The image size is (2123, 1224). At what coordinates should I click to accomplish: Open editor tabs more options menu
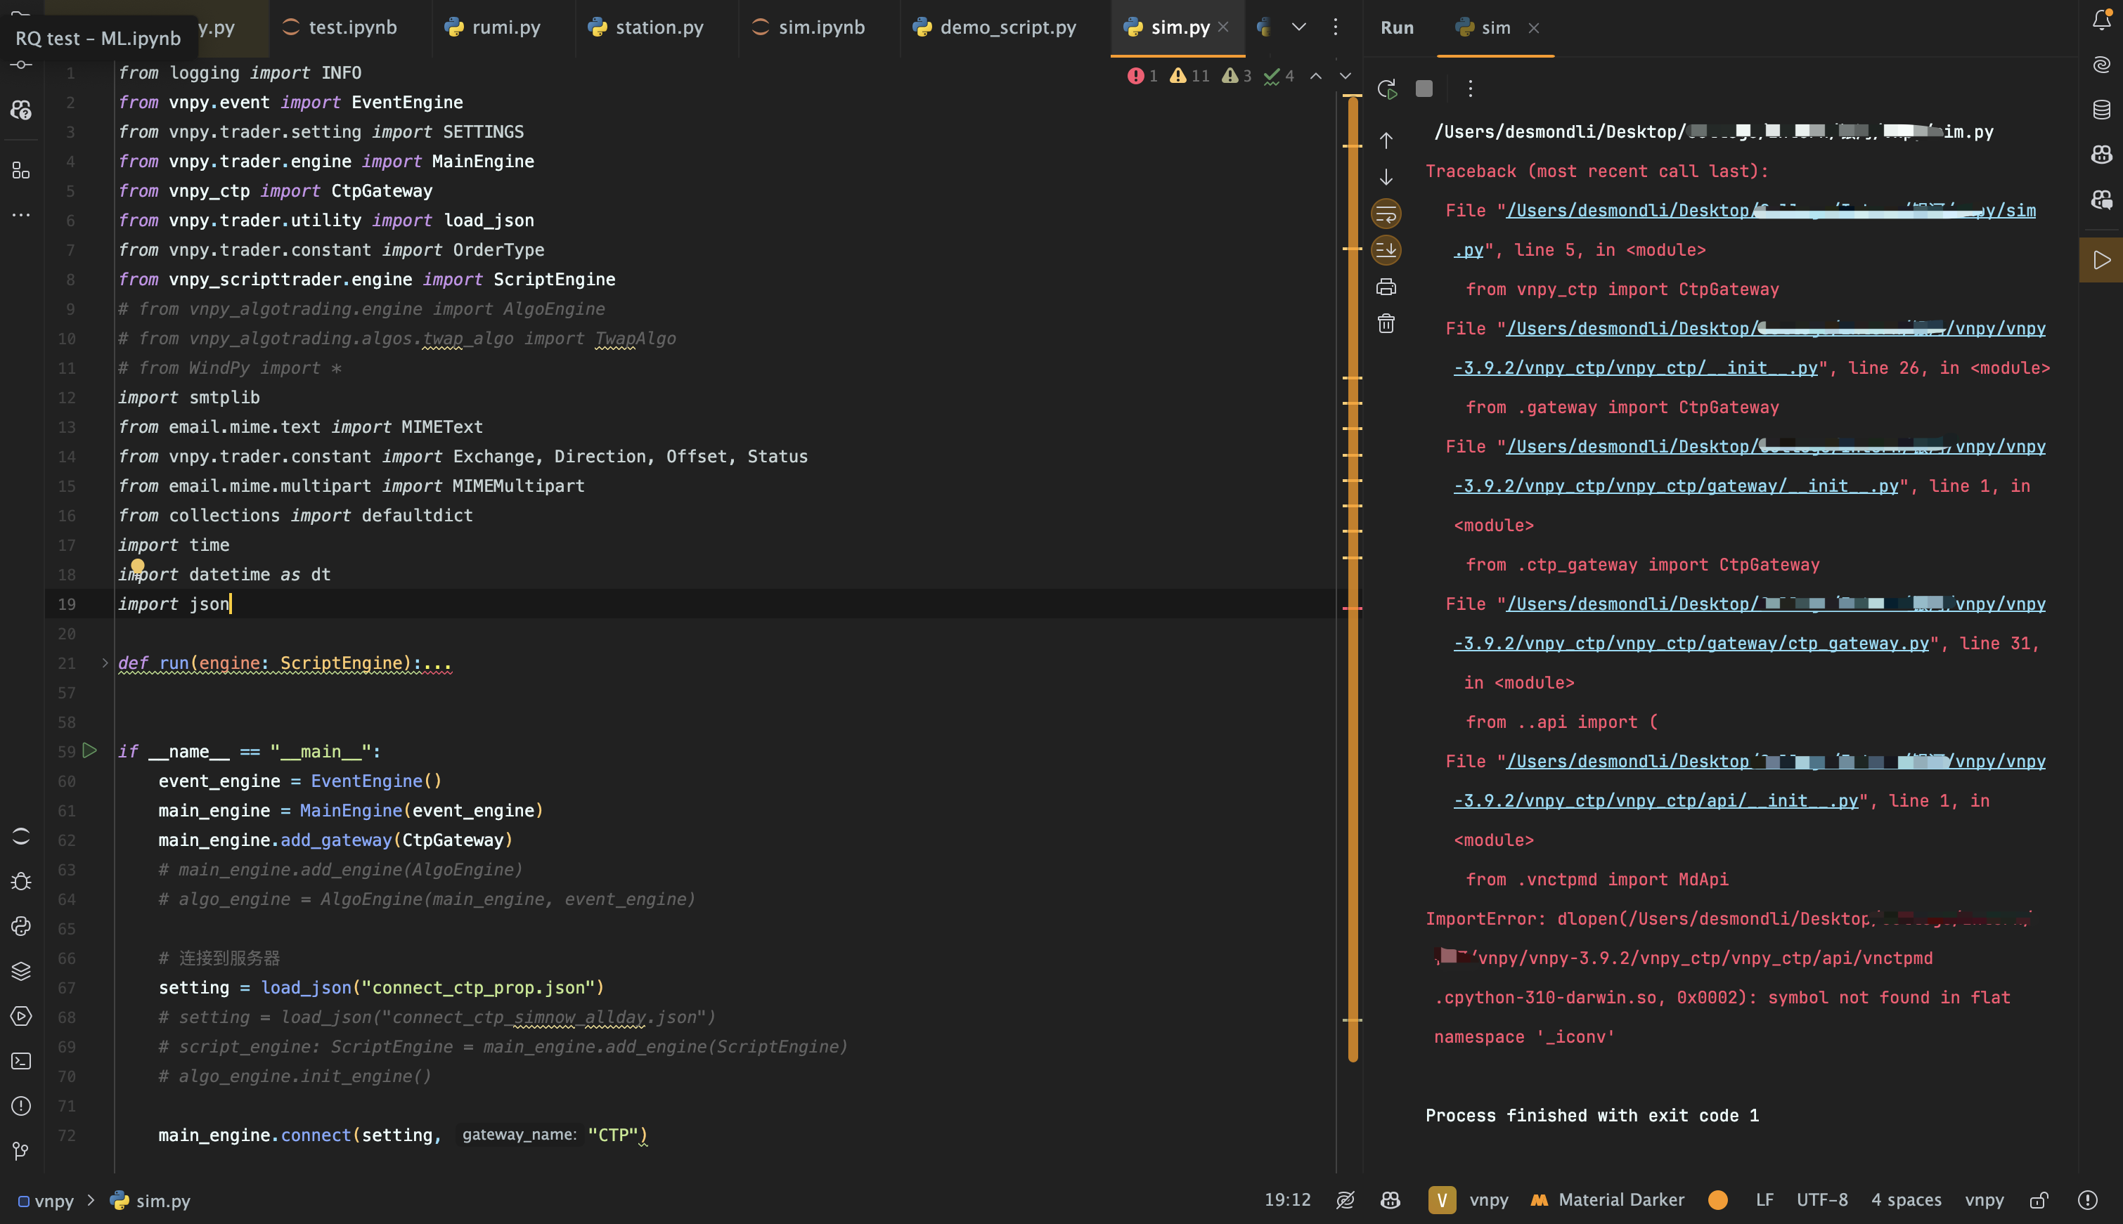click(x=1335, y=27)
